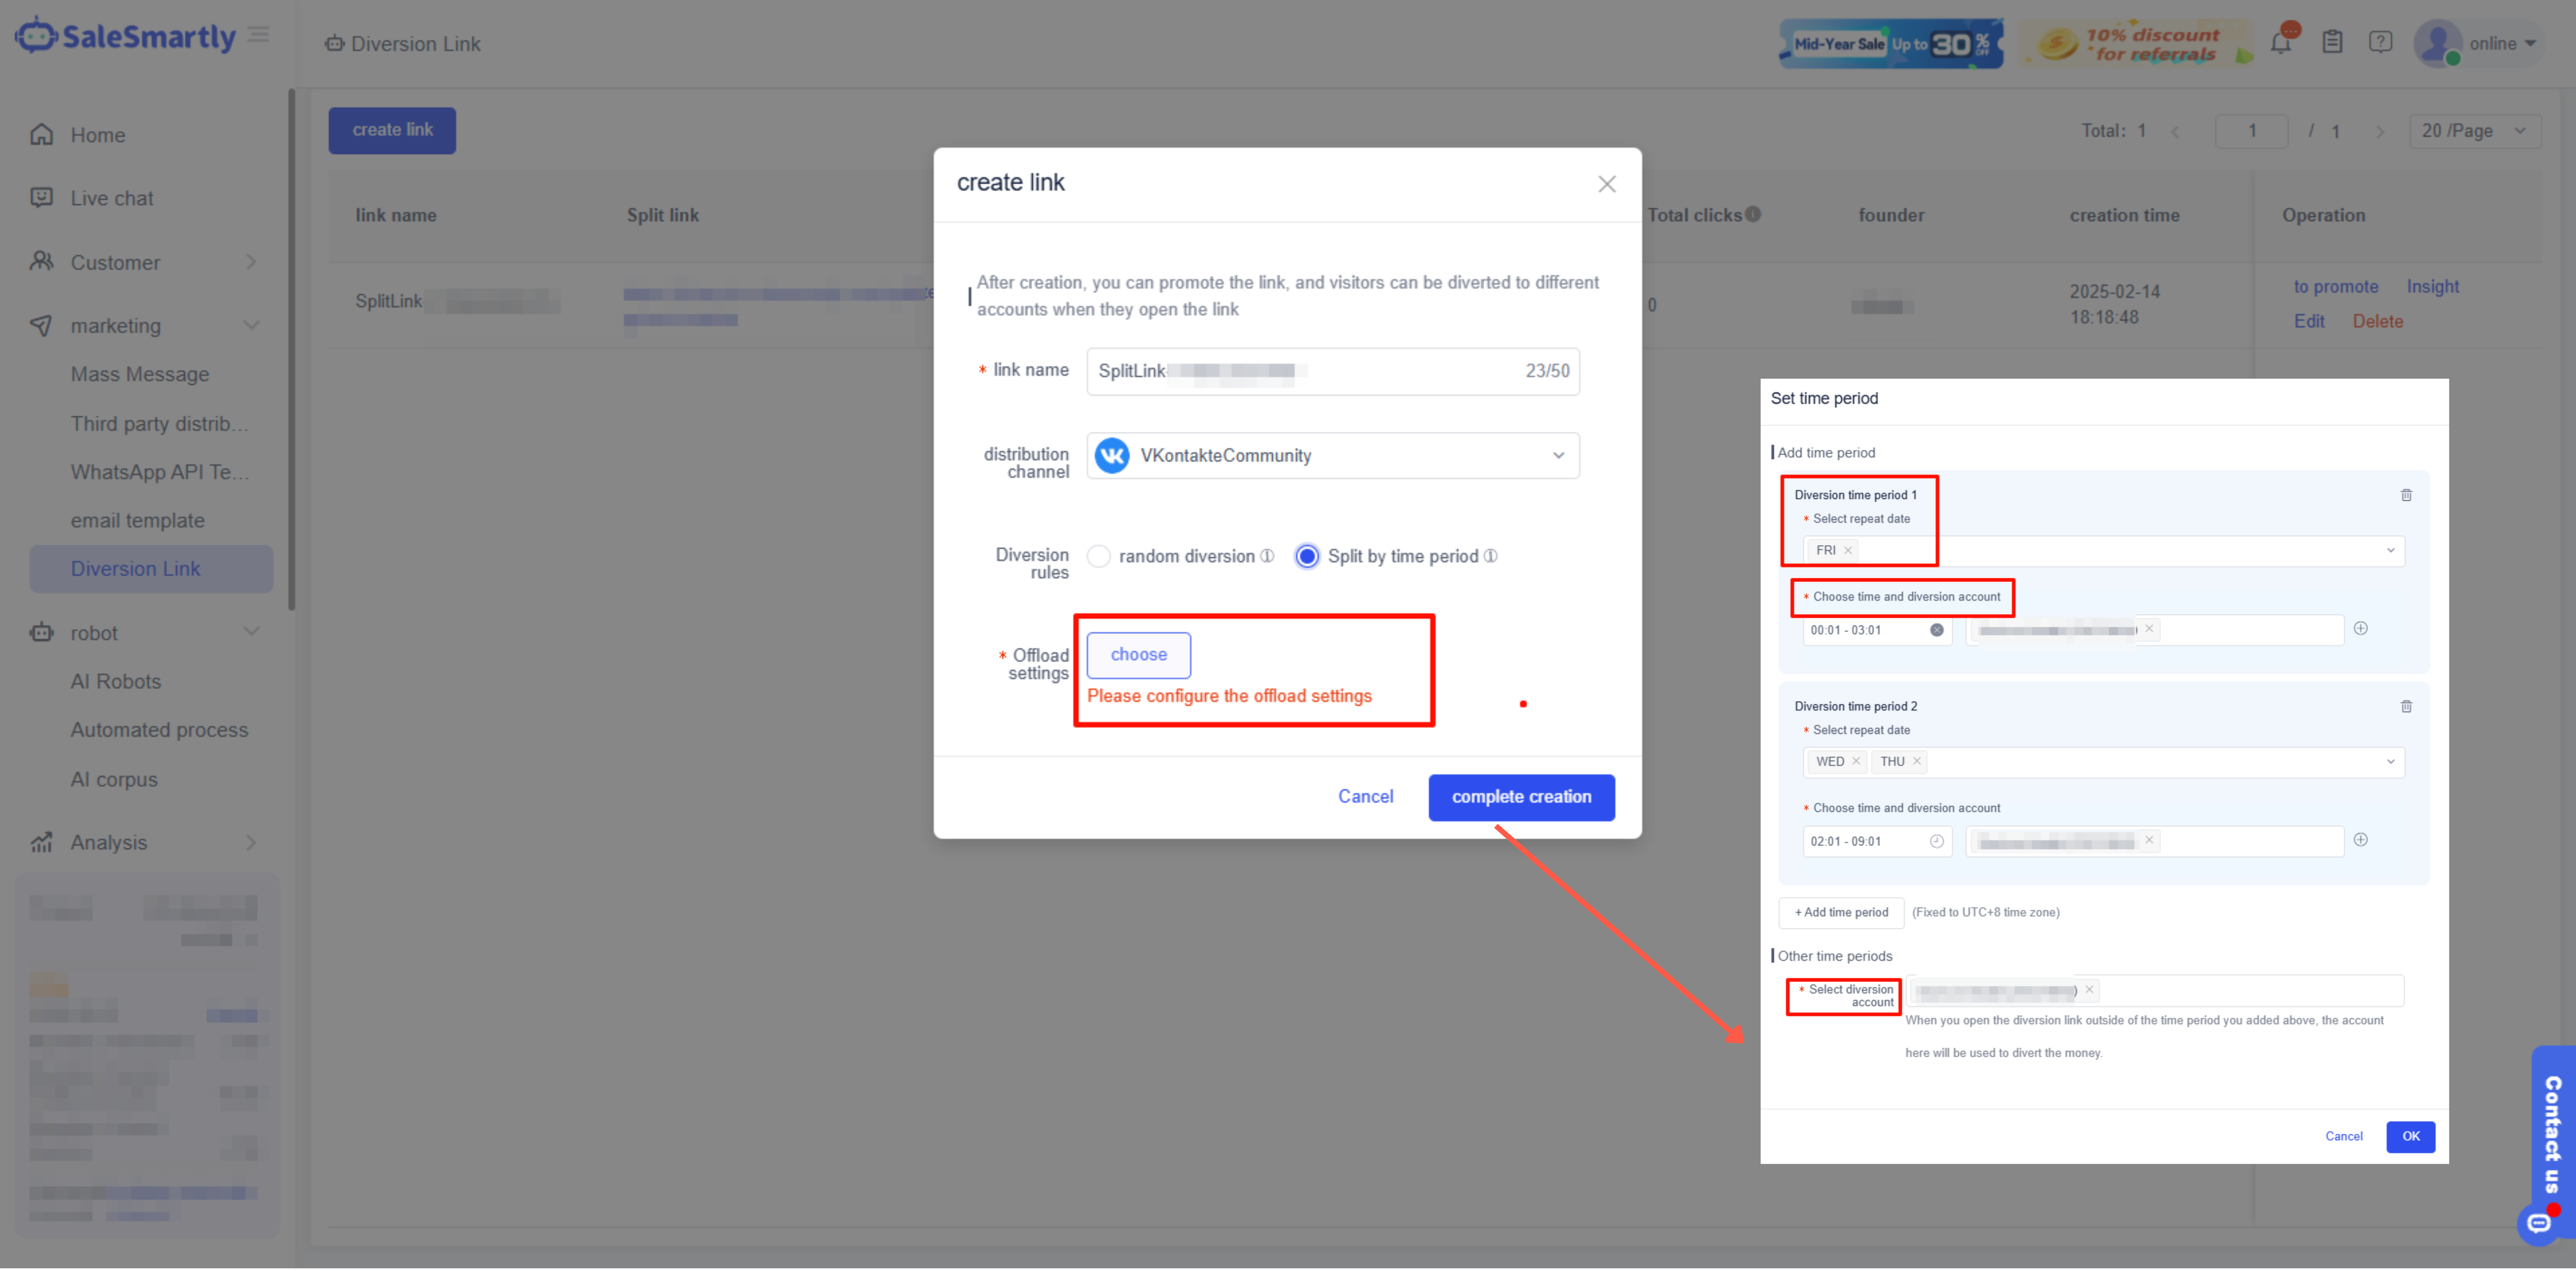The width and height of the screenshot is (2576, 1271).
Task: Clear the 00:01 - 03:01 time range
Action: click(x=1936, y=630)
